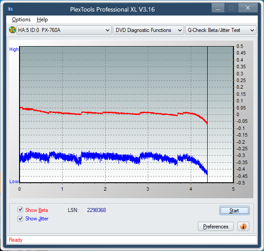The height and width of the screenshot is (251, 264).
Task: Click the Show Beta red label
Action: point(36,210)
